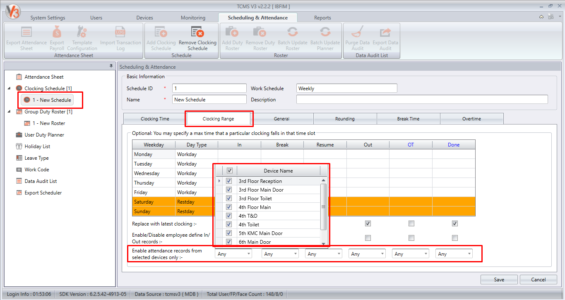Click the Batch Update Roster icon
The height and width of the screenshot is (300, 565).
coord(293,32)
